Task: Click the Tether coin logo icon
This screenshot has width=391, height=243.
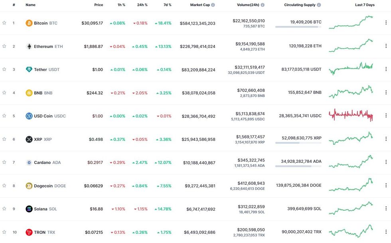Action: coord(29,69)
